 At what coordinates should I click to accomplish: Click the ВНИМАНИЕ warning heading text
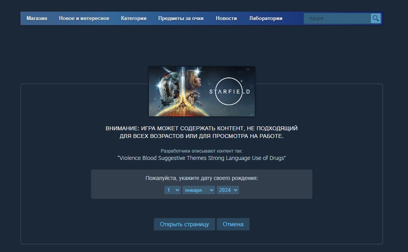202,132
